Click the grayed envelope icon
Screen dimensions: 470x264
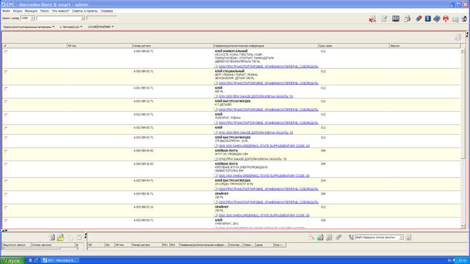point(455,19)
